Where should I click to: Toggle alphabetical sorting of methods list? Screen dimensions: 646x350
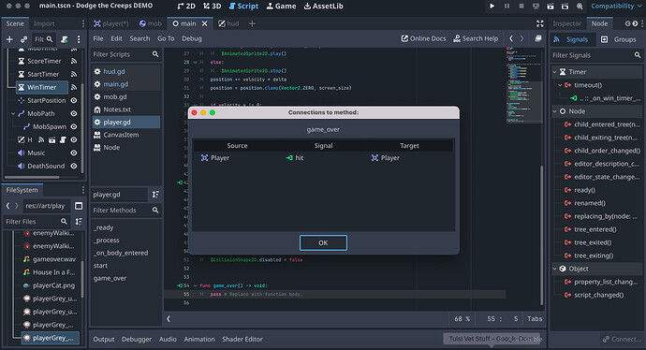(155, 195)
